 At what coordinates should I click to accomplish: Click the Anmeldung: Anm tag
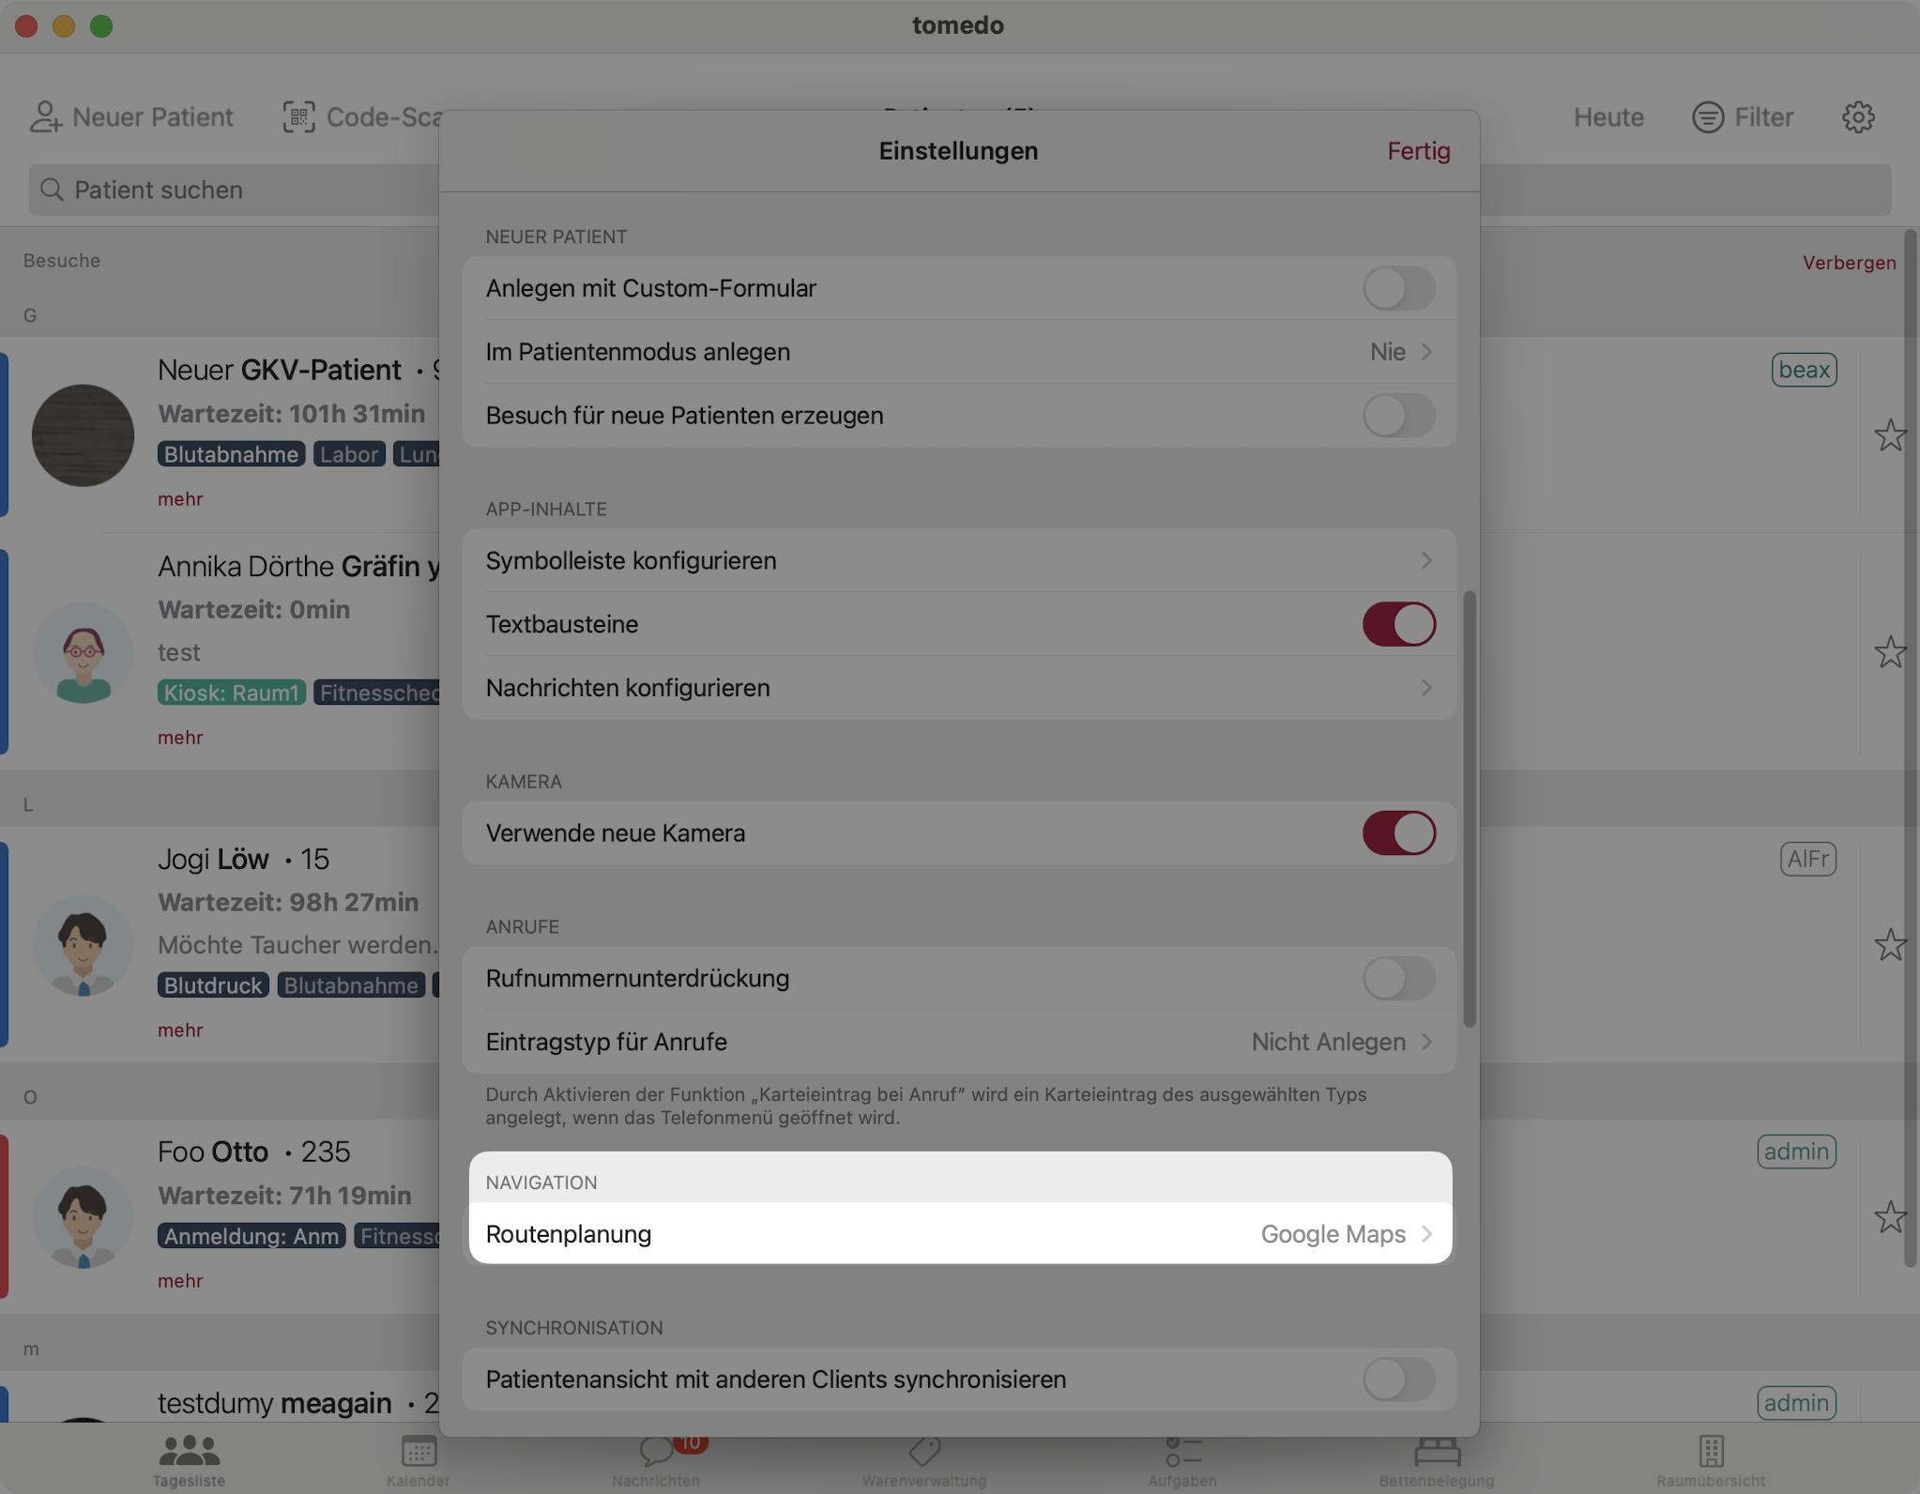click(251, 1236)
